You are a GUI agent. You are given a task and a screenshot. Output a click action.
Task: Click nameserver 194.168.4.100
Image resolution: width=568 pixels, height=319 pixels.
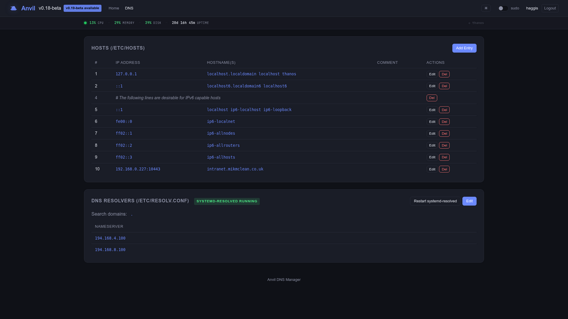(x=110, y=238)
